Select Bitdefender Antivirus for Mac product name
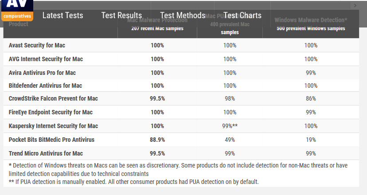The height and width of the screenshot is (195, 367). [x=46, y=86]
